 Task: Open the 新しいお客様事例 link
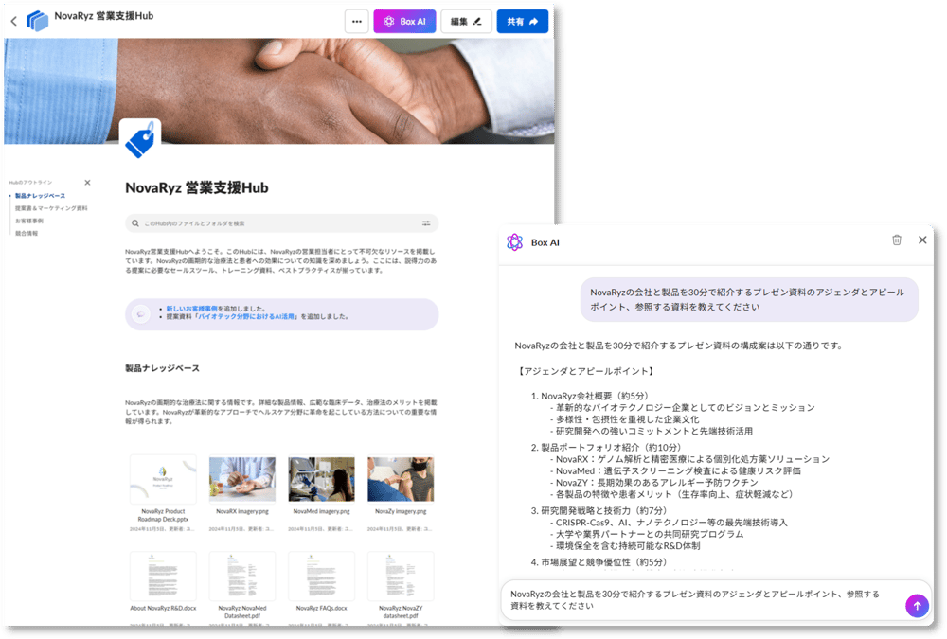pos(192,309)
